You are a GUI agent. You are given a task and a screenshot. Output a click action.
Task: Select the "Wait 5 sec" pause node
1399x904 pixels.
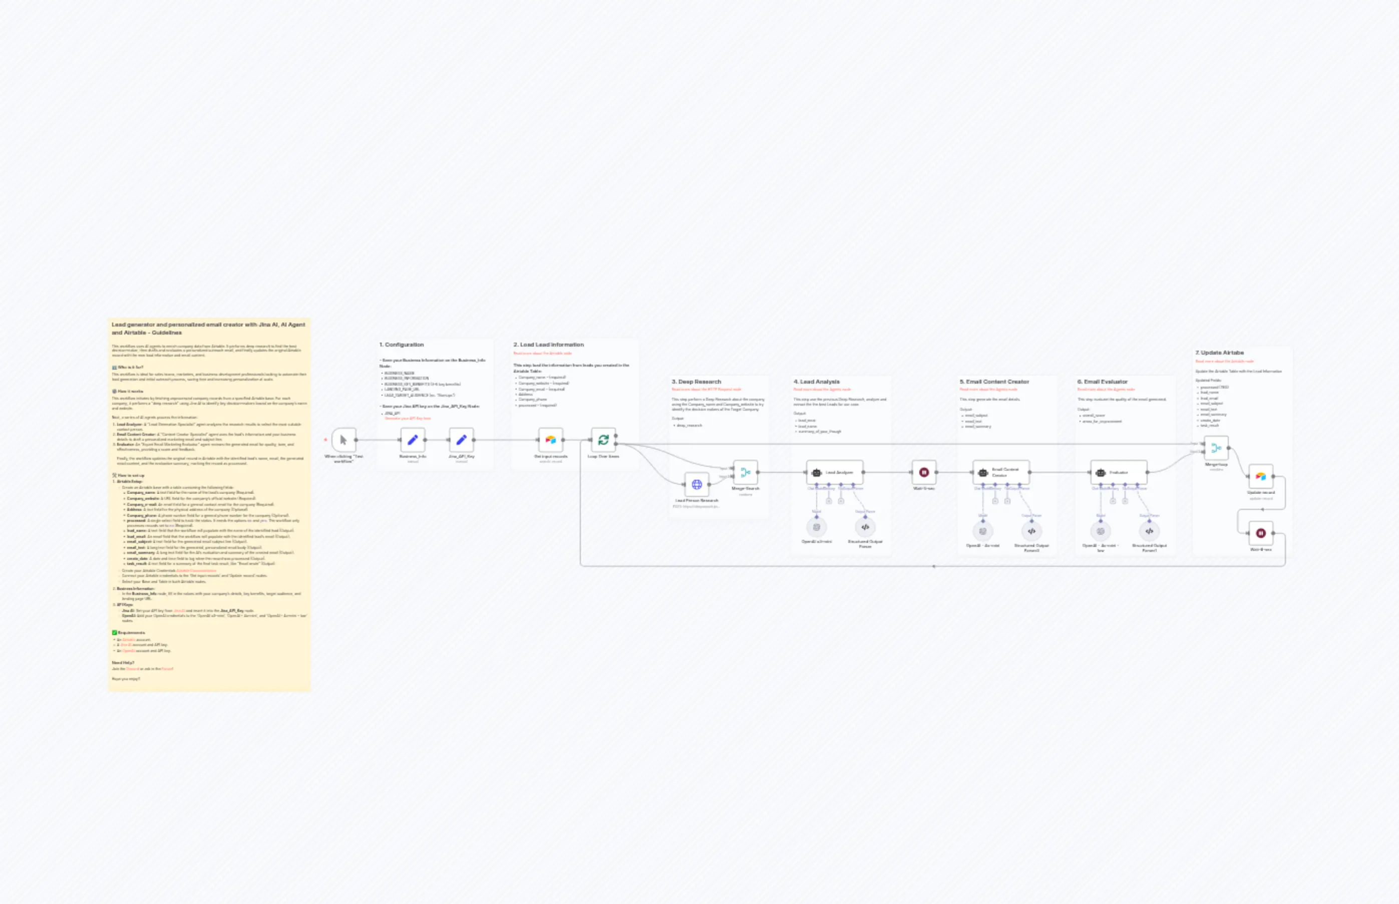click(924, 473)
